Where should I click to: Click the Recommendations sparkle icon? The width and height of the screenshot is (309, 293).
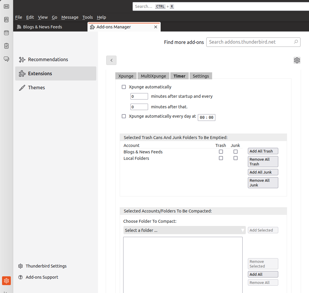pyautogui.click(x=22, y=59)
